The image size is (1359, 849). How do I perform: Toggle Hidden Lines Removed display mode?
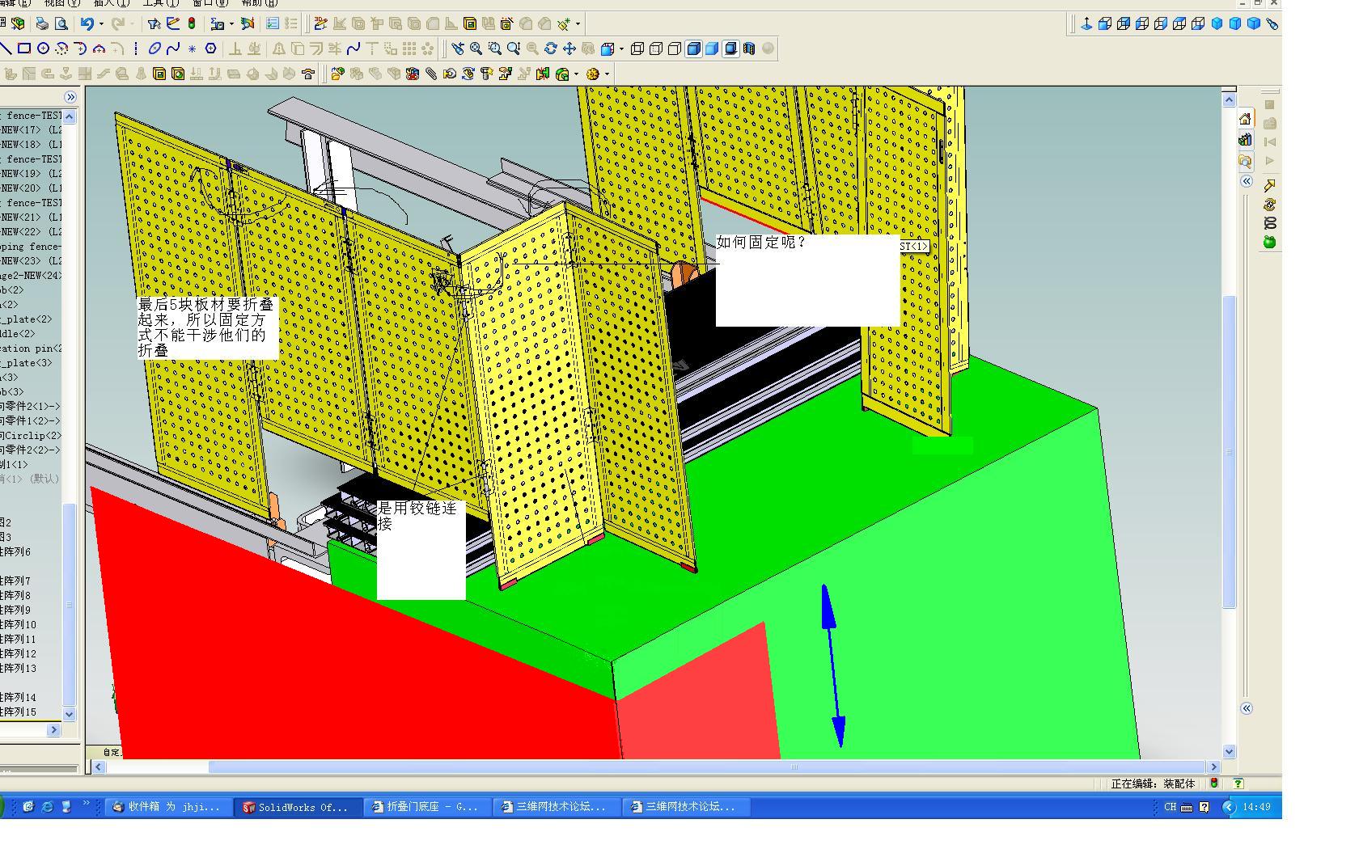675,49
